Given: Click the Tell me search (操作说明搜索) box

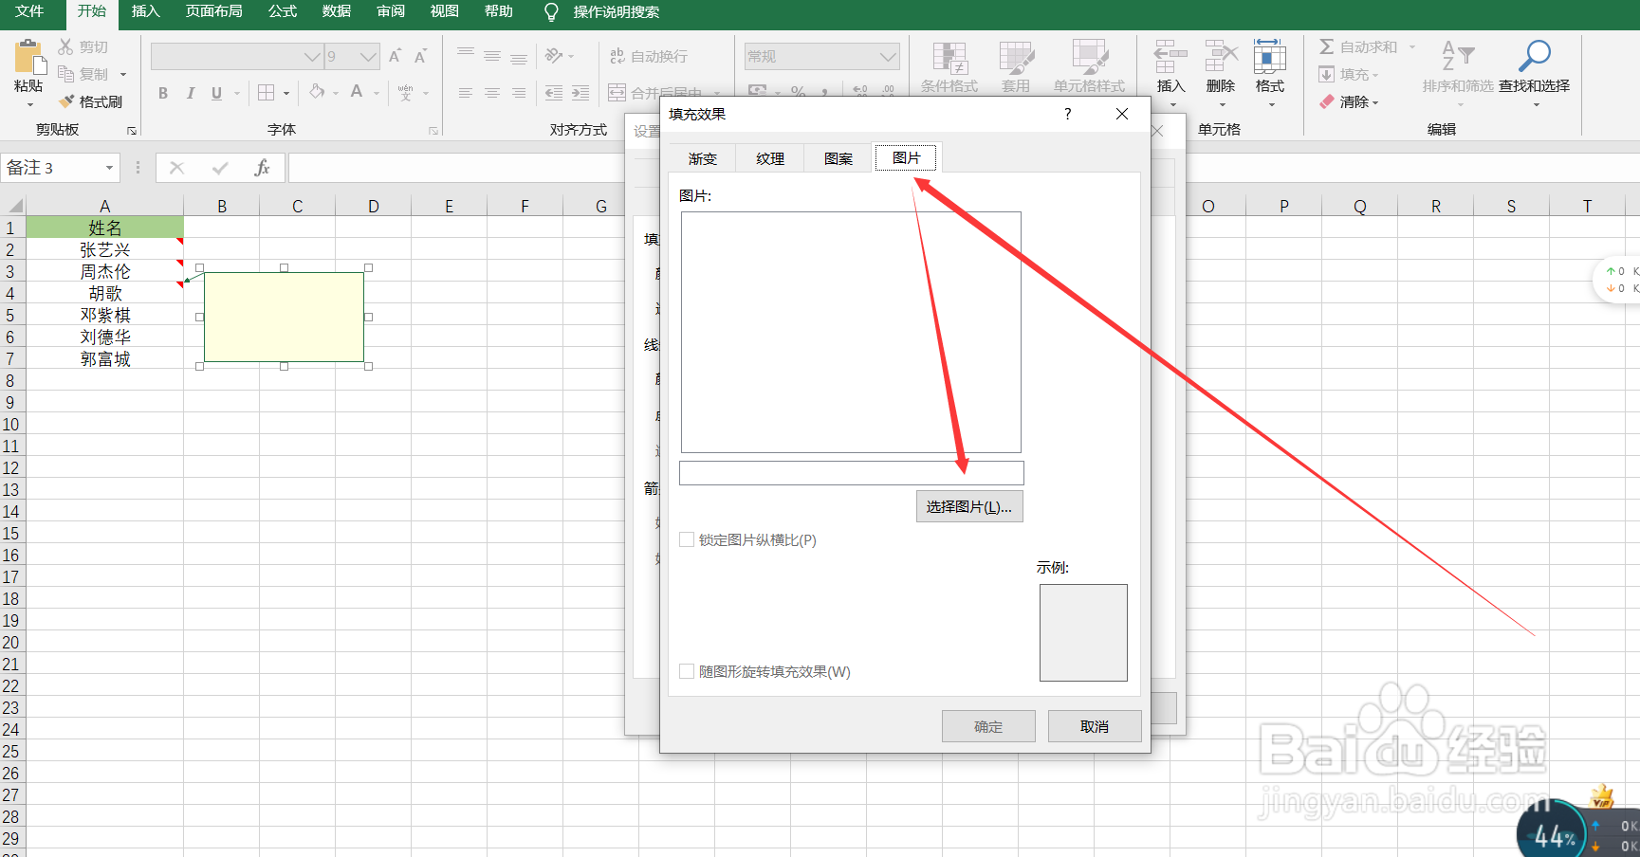Looking at the screenshot, I should pyautogui.click(x=617, y=11).
